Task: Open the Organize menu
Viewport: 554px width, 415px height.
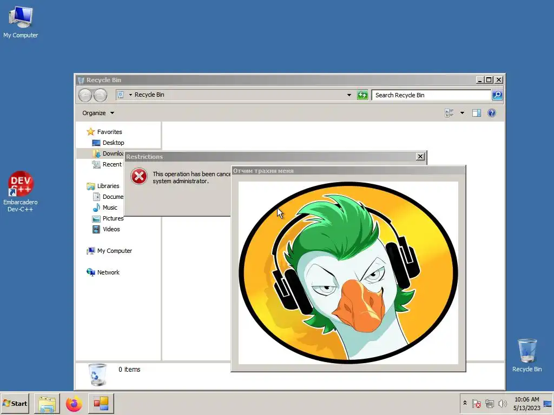Action: [x=98, y=113]
